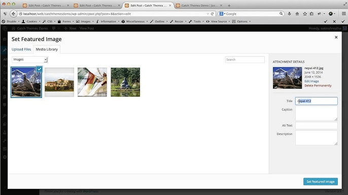Bookmark this page with the star icon
This screenshot has height=195, width=348.
(x=305, y=14)
